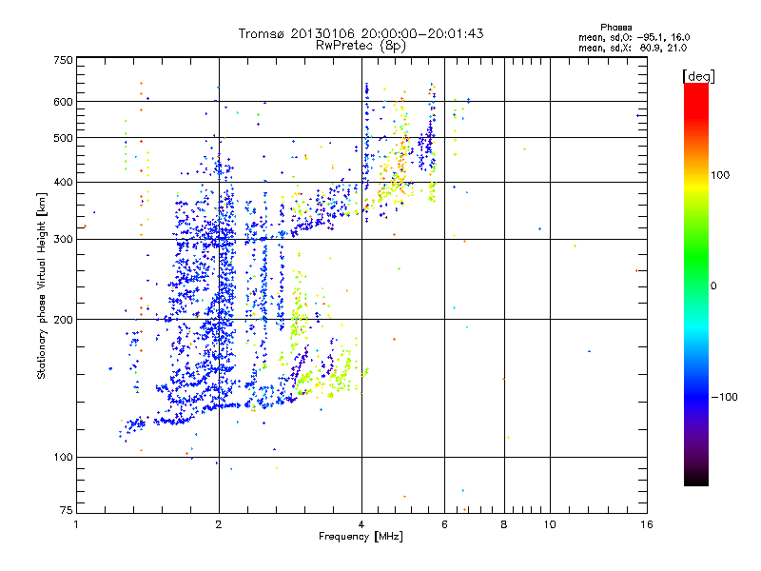The height and width of the screenshot is (571, 761).
Task: Click the y-axis tick label '500'
Action: [x=63, y=138]
